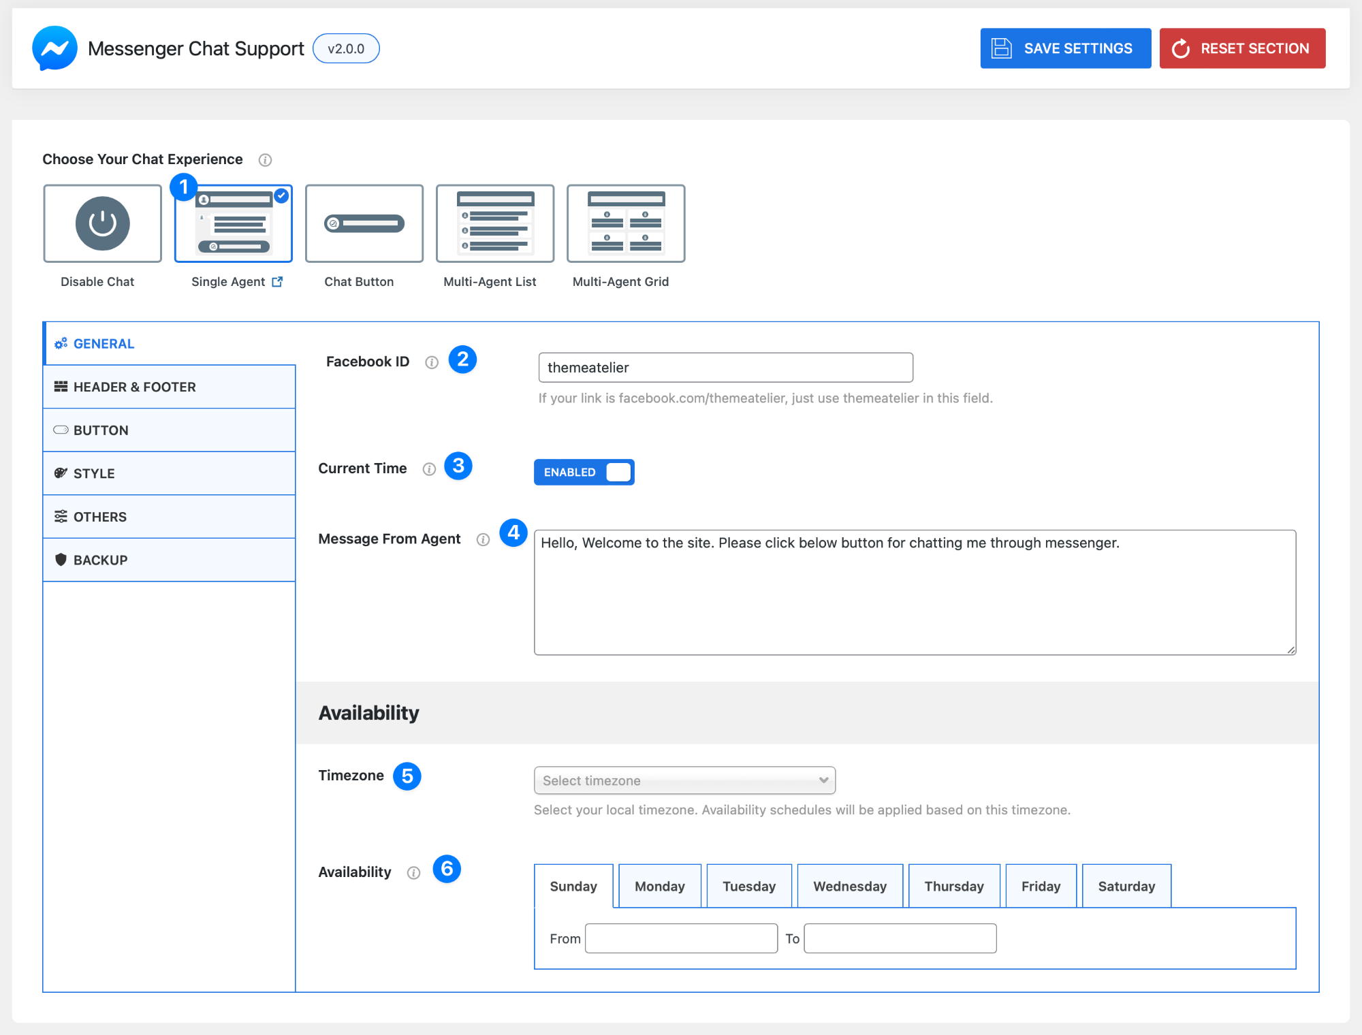The width and height of the screenshot is (1362, 1035).
Task: Click the Reset Section button
Action: pyautogui.click(x=1241, y=48)
